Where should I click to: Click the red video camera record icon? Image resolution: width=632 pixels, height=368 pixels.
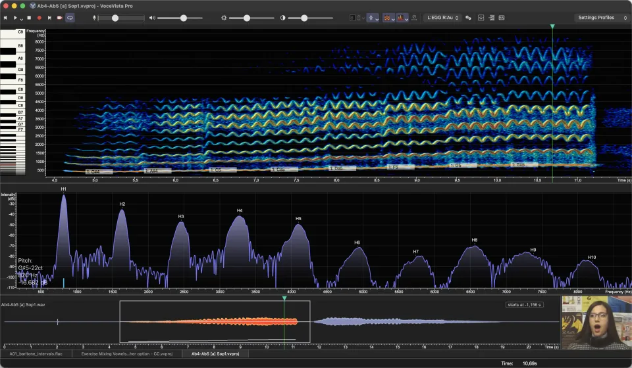(60, 18)
